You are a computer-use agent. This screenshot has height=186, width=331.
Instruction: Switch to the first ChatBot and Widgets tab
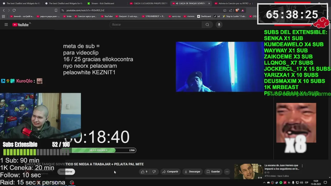21,3
